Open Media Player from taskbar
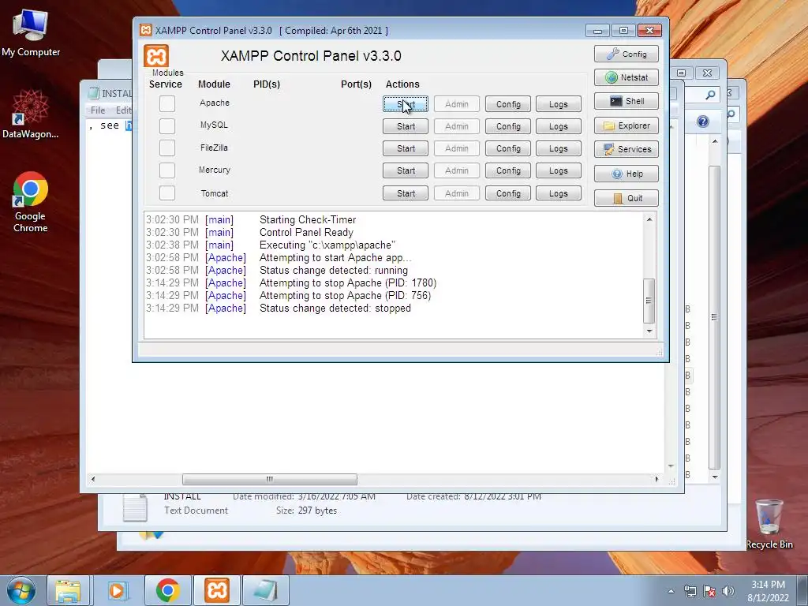Image resolution: width=808 pixels, height=606 pixels. click(x=117, y=590)
